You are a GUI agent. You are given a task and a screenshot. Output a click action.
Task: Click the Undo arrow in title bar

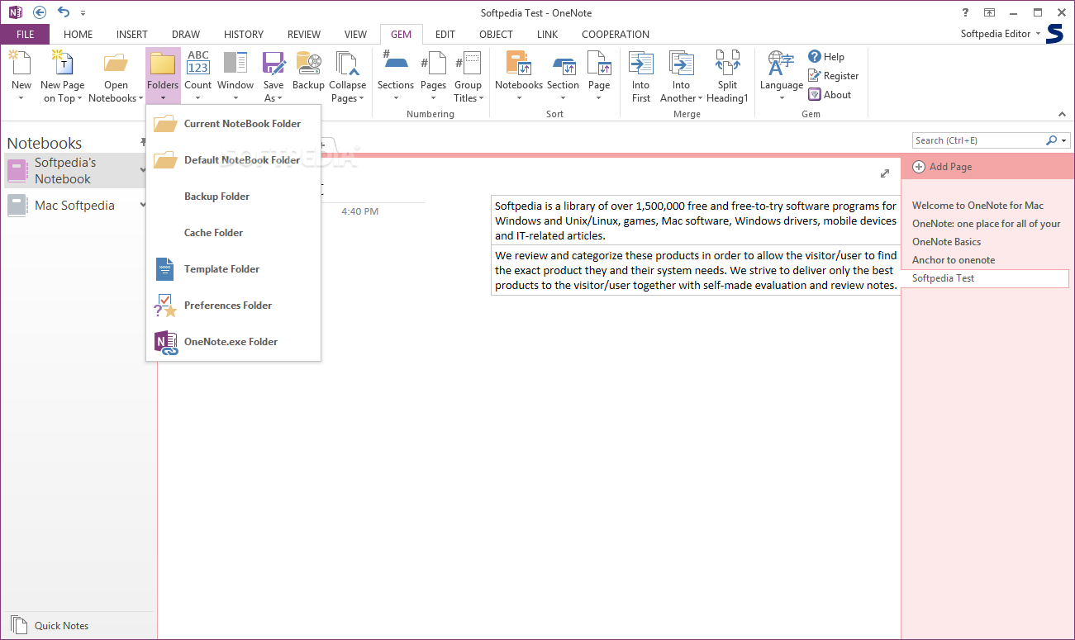[64, 12]
